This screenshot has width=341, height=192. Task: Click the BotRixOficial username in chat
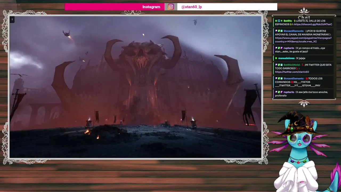292,65
